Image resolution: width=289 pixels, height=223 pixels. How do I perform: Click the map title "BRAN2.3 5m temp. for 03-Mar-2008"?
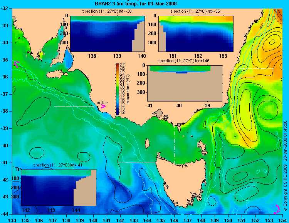tap(136, 3)
